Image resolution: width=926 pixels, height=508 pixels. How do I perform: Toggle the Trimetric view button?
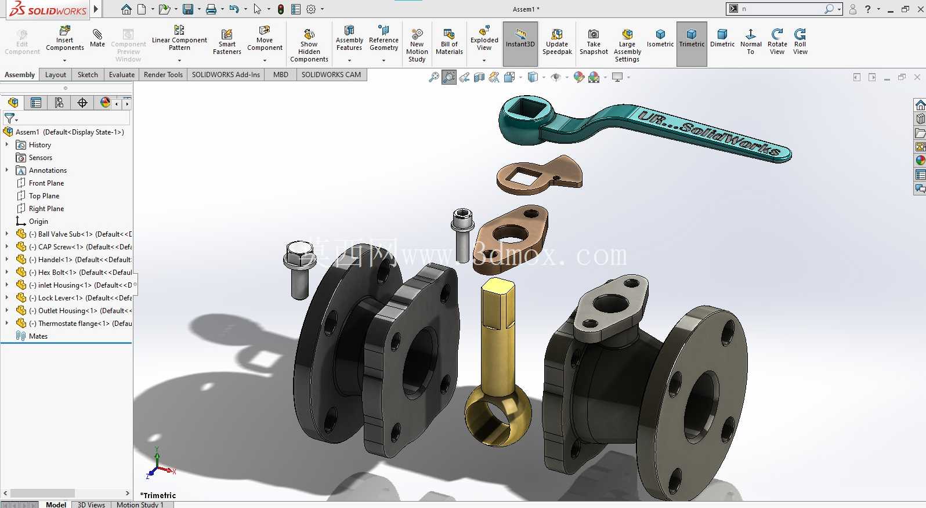(x=692, y=43)
